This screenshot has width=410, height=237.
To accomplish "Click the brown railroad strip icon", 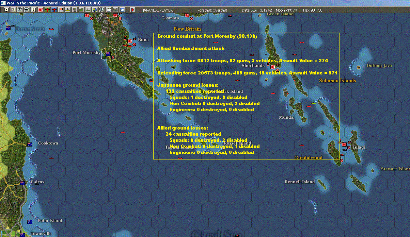I will point(115,10).
